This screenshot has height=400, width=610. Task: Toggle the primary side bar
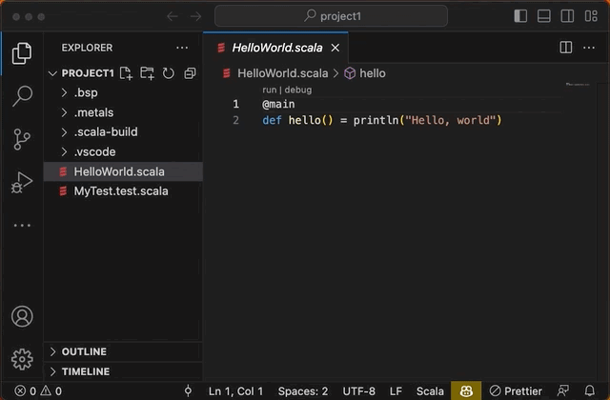tap(520, 16)
